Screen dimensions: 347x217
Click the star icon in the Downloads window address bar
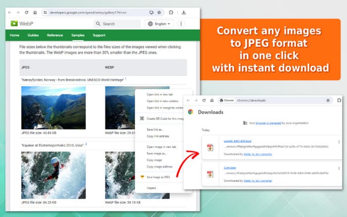tap(328, 100)
